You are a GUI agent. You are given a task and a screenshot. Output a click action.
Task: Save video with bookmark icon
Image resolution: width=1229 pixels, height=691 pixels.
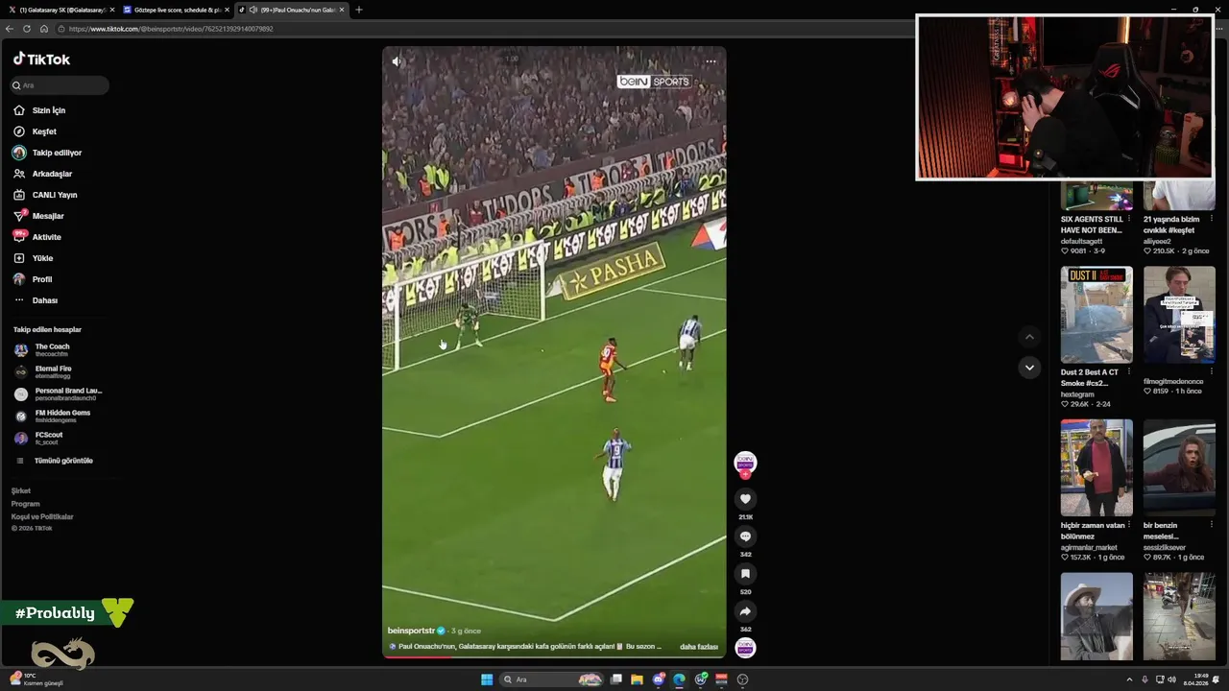tap(745, 574)
